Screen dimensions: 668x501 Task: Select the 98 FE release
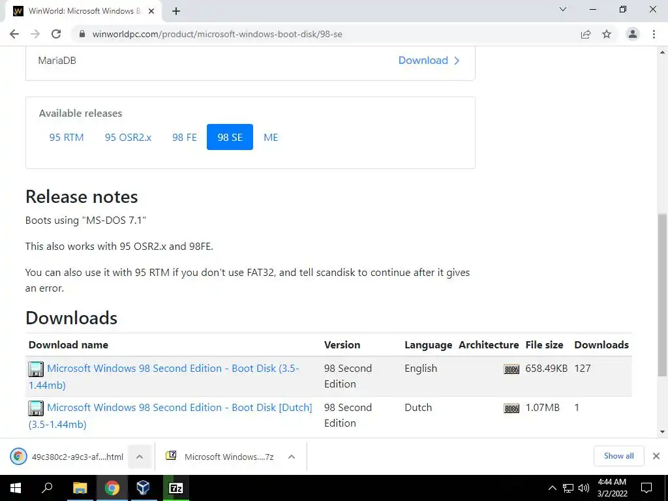(x=185, y=137)
